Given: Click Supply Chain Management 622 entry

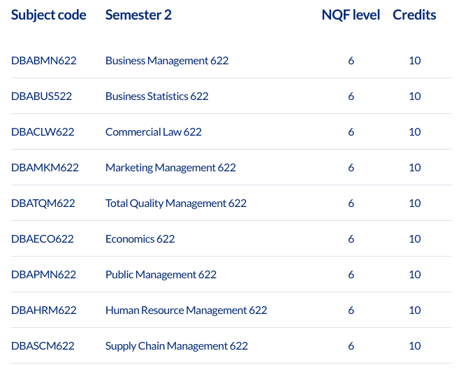Looking at the screenshot, I should [x=177, y=345].
